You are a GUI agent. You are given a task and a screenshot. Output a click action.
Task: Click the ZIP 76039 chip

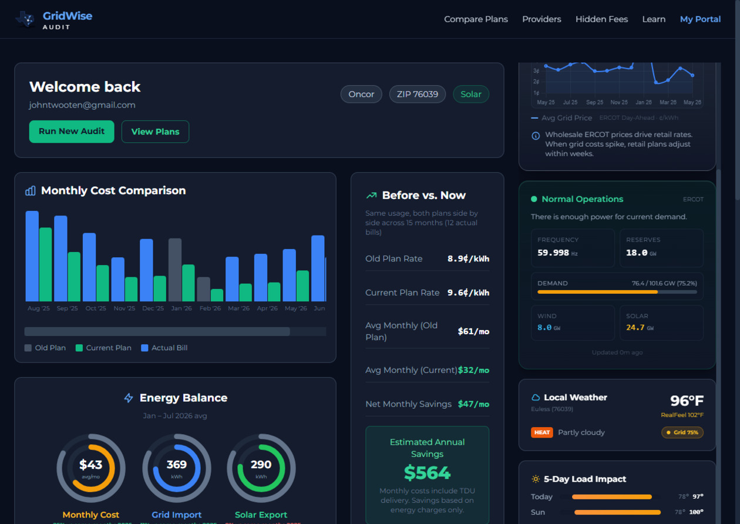pyautogui.click(x=418, y=94)
